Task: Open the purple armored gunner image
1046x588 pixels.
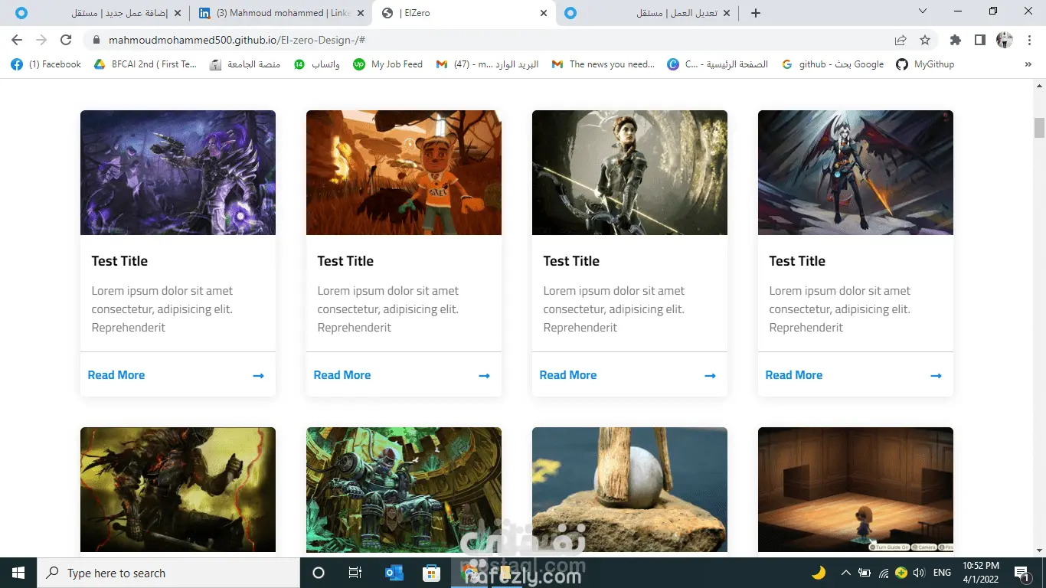Action: coord(178,172)
